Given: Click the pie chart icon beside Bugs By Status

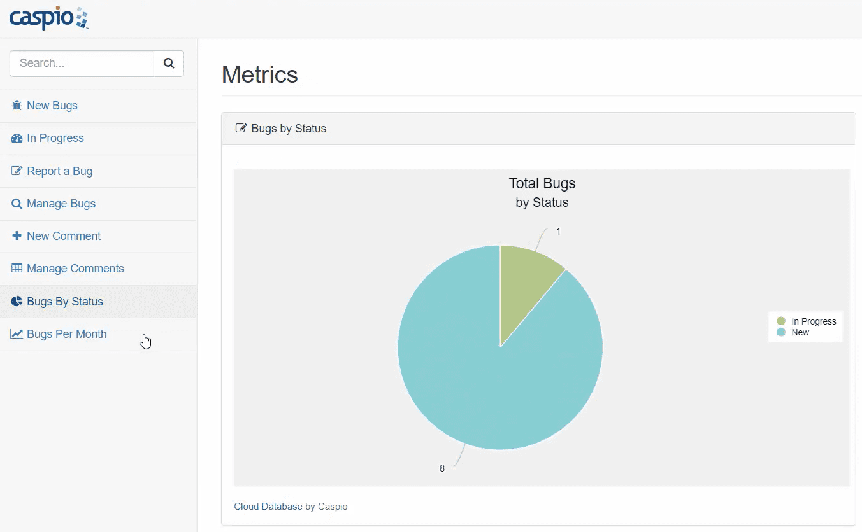Looking at the screenshot, I should (17, 302).
